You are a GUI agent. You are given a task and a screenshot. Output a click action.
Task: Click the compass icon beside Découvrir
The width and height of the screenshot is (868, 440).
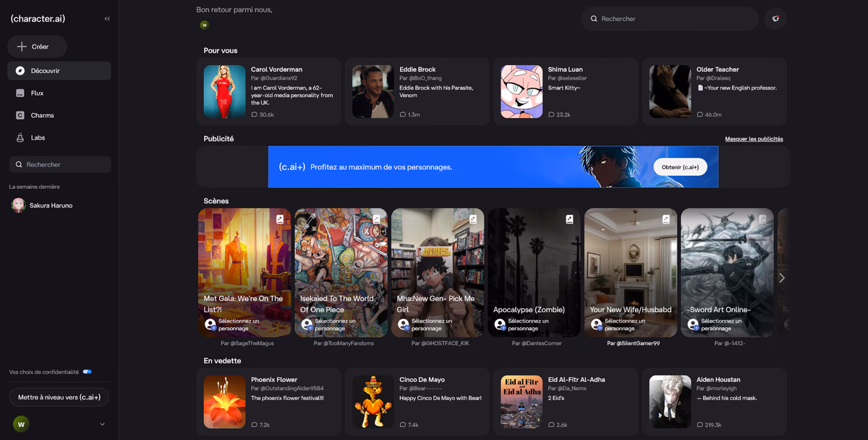[x=20, y=71]
